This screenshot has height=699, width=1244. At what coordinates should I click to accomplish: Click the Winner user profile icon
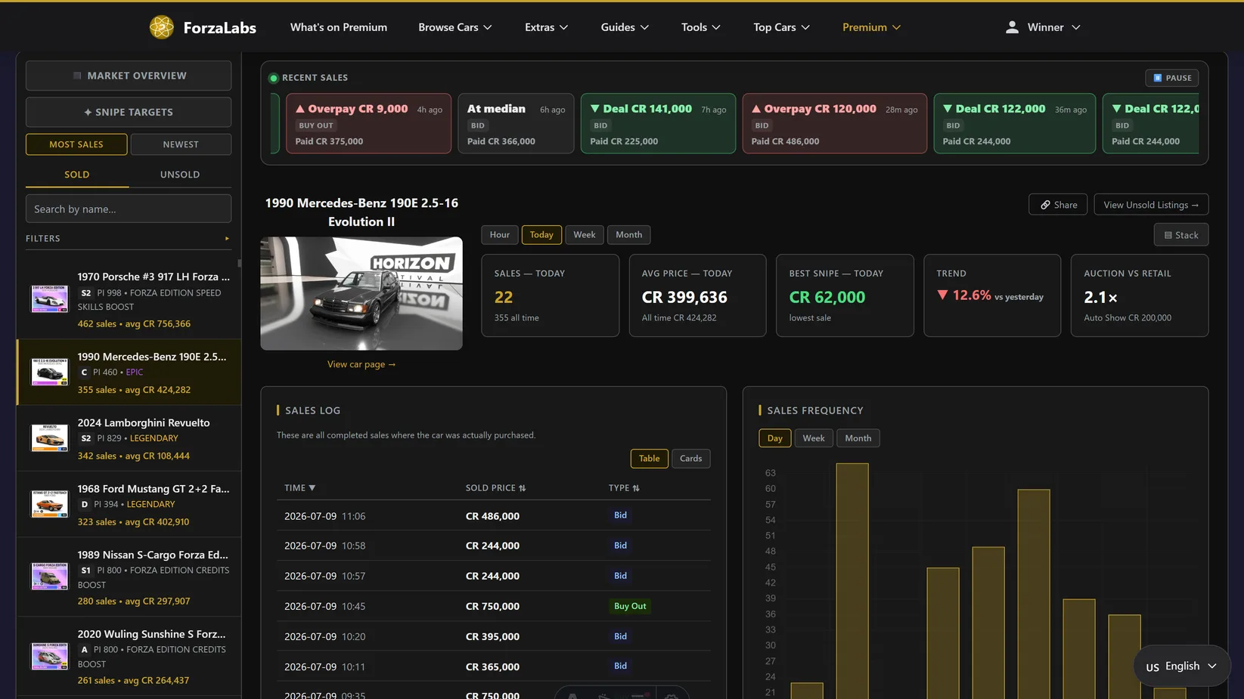pyautogui.click(x=1012, y=27)
